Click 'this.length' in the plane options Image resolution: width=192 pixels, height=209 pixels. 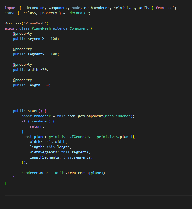pos(58,147)
